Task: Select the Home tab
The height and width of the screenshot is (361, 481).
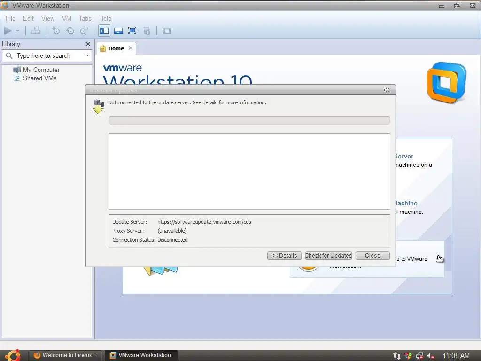Action: (x=116, y=48)
